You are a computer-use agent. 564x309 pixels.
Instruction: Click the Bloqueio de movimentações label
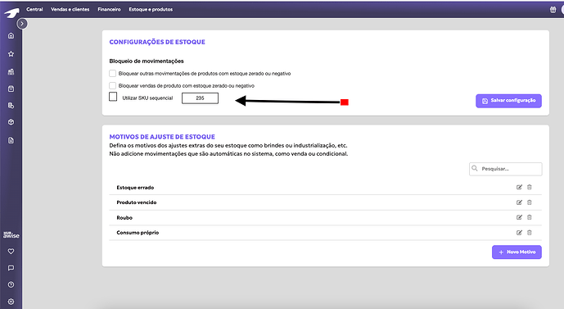coord(147,61)
